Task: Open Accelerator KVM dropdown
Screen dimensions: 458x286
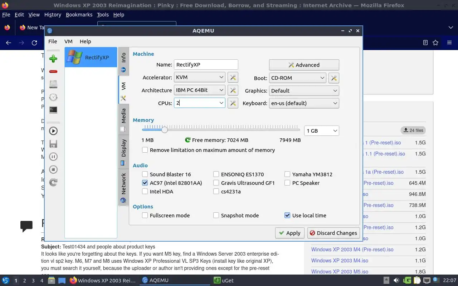Action: (x=200, y=77)
